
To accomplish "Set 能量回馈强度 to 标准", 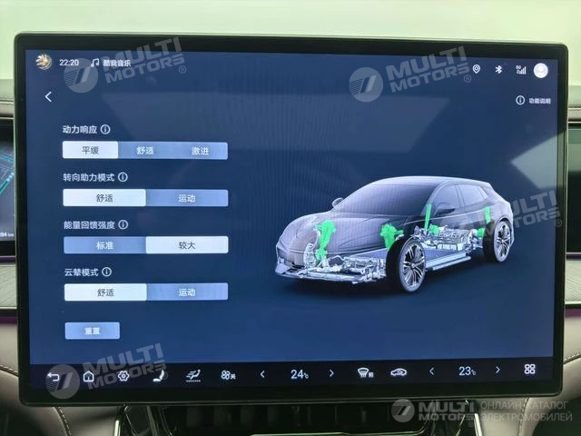I will (104, 245).
